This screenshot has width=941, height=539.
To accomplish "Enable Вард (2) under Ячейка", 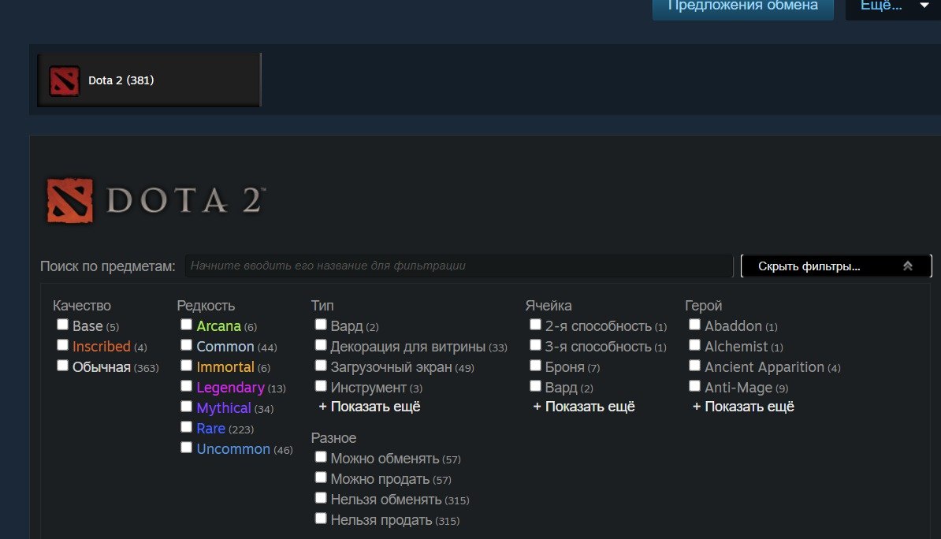I will tap(535, 386).
